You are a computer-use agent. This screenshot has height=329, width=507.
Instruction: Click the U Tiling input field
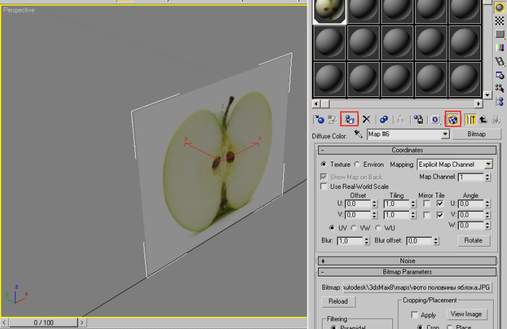(x=397, y=204)
